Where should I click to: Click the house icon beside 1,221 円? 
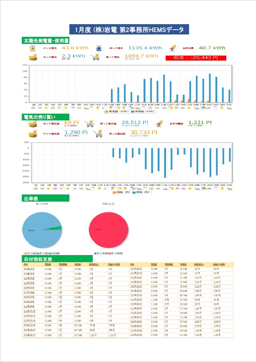(x=159, y=124)
